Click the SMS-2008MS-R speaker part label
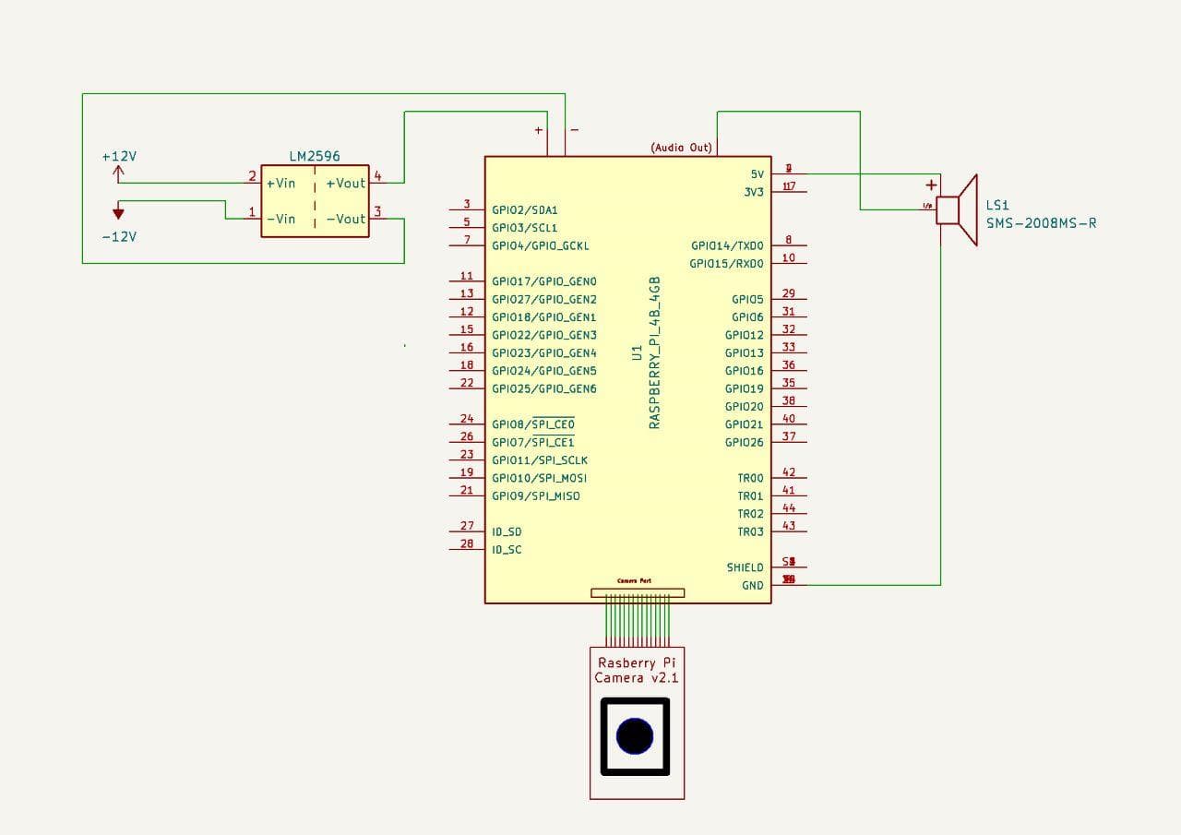This screenshot has width=1181, height=835. (x=1042, y=223)
